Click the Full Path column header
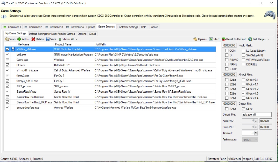Screen dimensions: 278x162 (155, 44)
